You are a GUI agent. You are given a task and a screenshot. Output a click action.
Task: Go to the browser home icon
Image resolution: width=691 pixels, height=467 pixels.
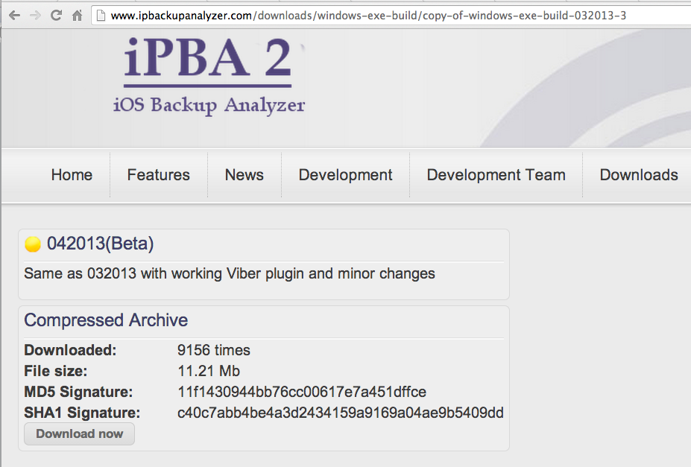(77, 16)
